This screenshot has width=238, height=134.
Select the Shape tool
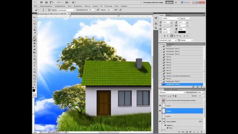(35, 72)
